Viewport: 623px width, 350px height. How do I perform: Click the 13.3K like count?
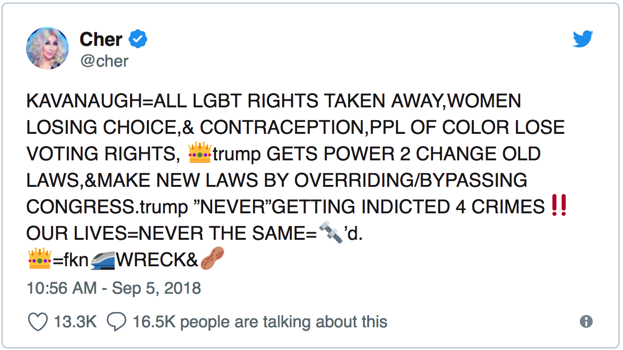[75, 322]
